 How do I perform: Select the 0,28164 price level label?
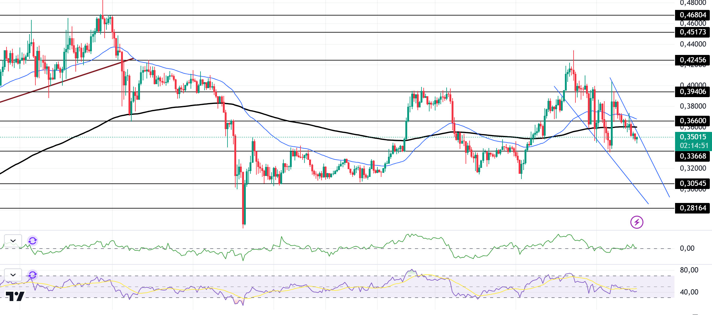(692, 208)
